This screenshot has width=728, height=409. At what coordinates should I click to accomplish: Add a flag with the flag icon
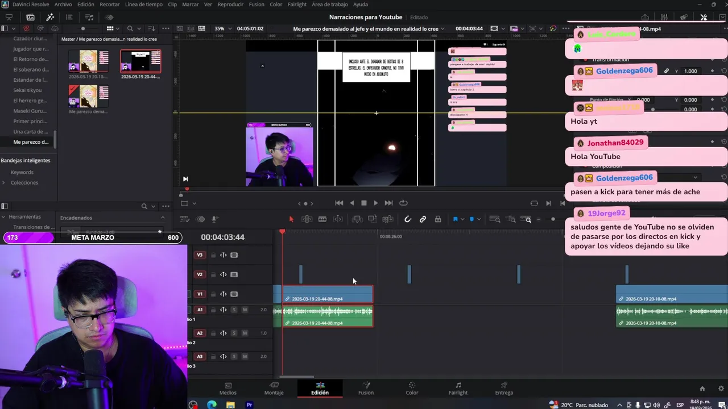(x=455, y=219)
